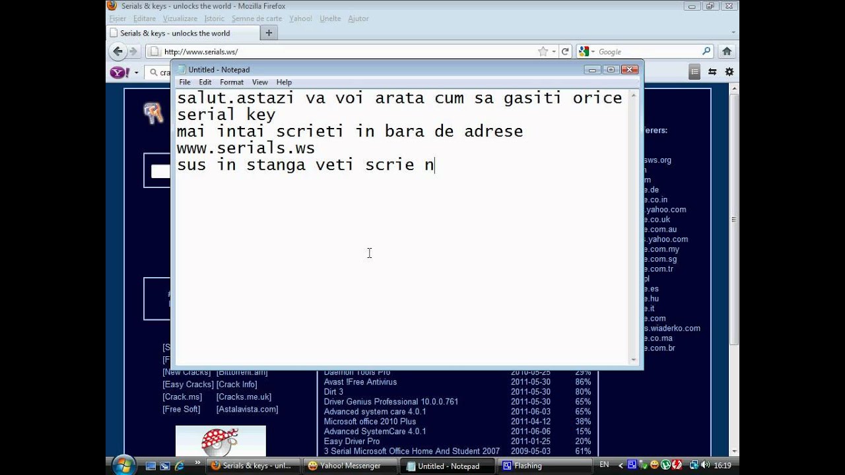Open the Microsoft office 2010 Plus entry
The width and height of the screenshot is (845, 475).
(370, 422)
